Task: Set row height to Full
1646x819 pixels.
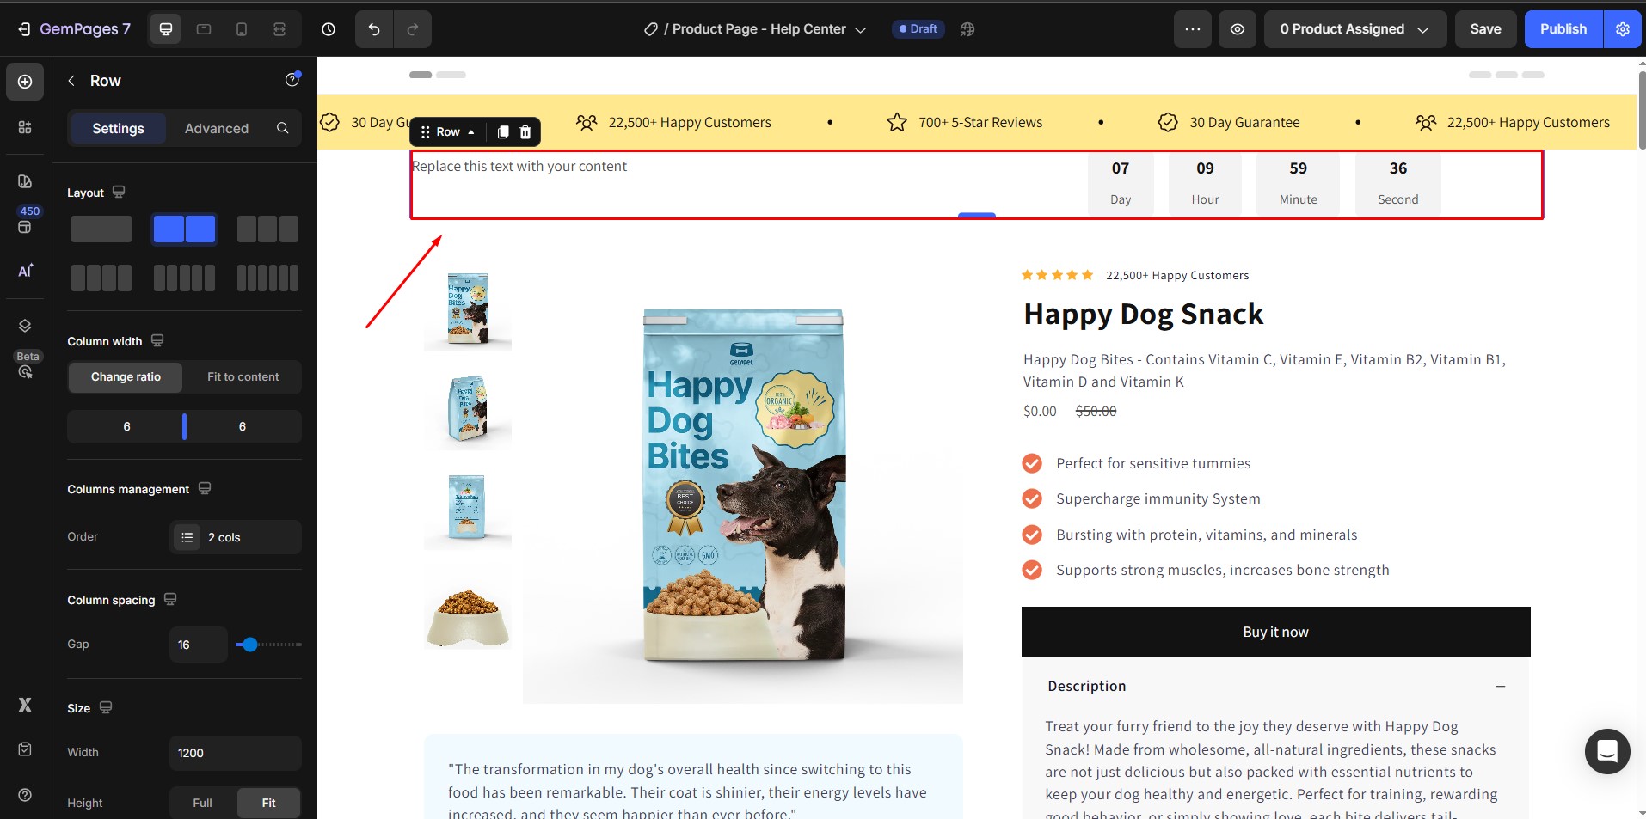Action: coord(202,803)
